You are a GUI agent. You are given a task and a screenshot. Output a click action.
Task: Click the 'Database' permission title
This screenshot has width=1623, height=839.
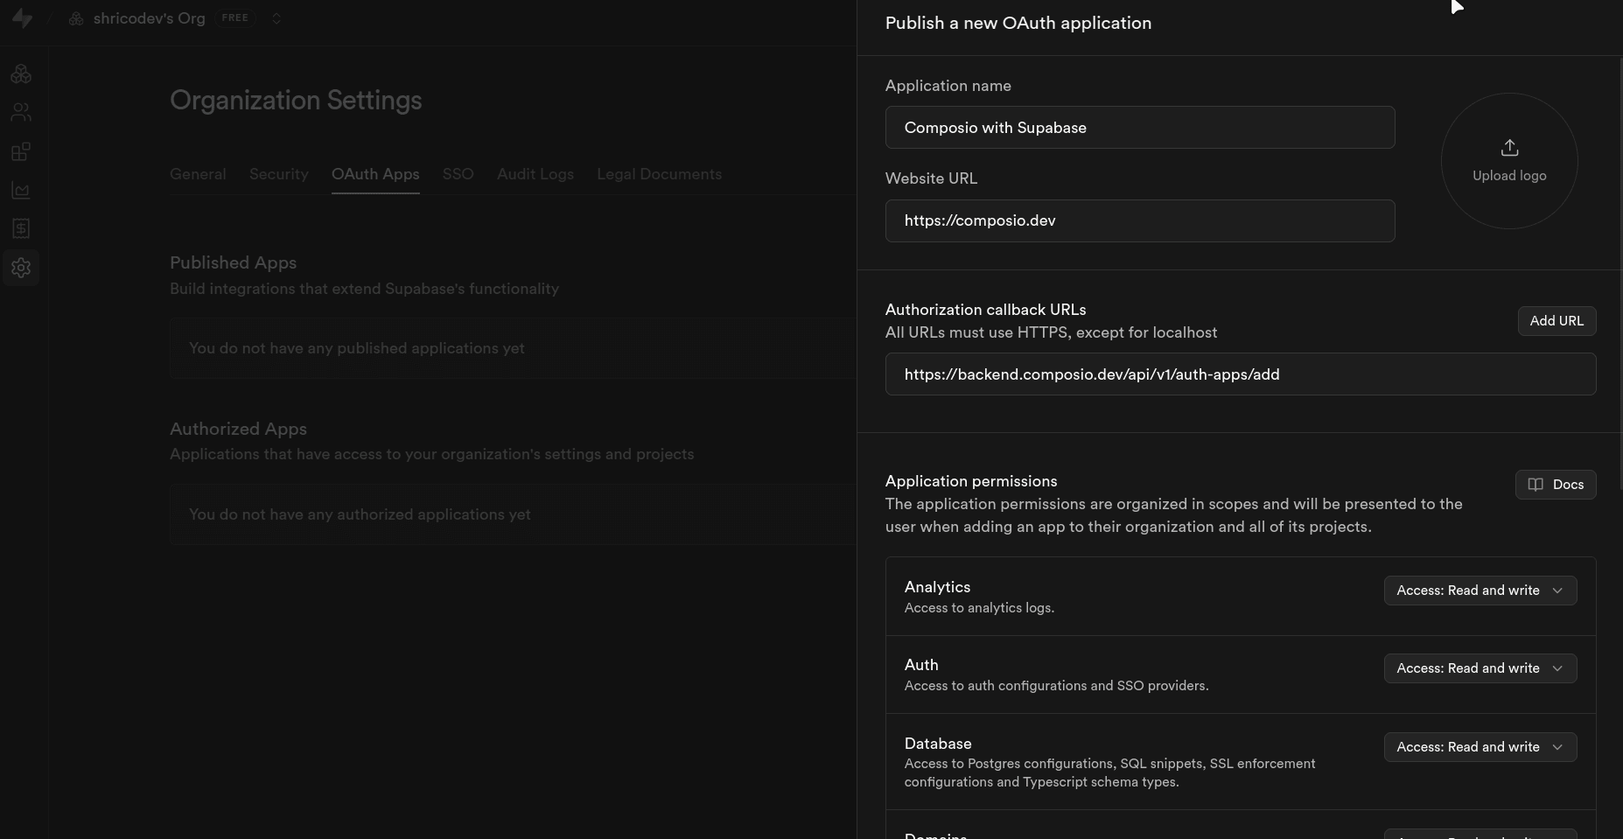[x=938, y=744]
